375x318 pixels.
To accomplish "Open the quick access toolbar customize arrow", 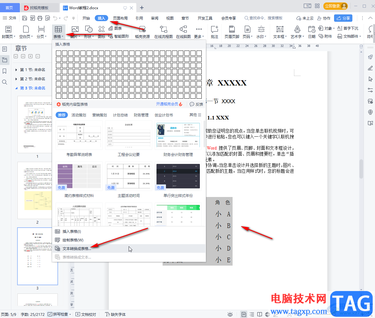I will tap(74, 18).
